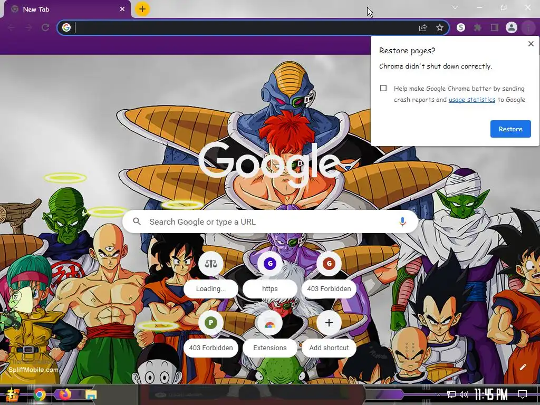
Task: Dismiss the Restore pages popup
Action: point(531,44)
